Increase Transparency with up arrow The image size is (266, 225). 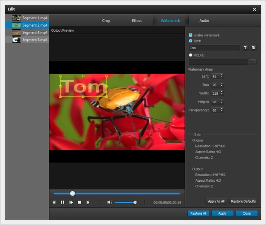pyautogui.click(x=222, y=109)
